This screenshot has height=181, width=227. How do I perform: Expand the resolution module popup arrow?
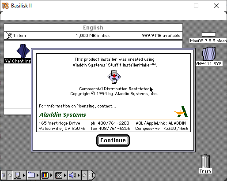pos(65,175)
